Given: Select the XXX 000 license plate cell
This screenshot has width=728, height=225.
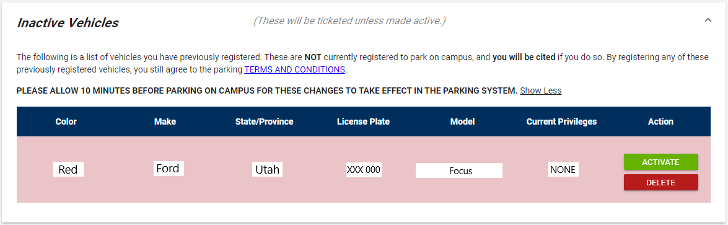Looking at the screenshot, I should pyautogui.click(x=364, y=170).
